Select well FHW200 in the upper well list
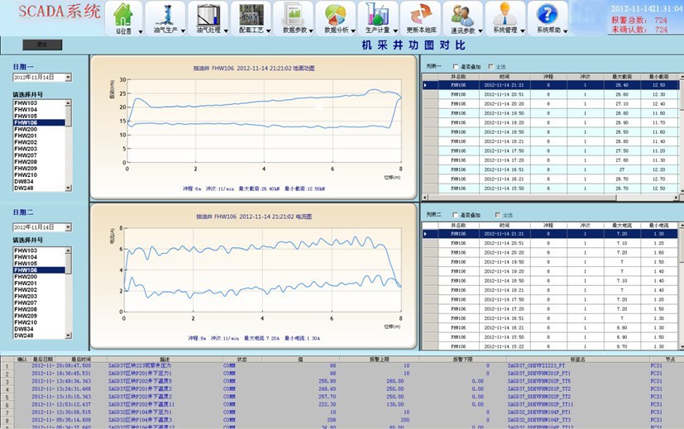The image size is (684, 429). coord(26,130)
